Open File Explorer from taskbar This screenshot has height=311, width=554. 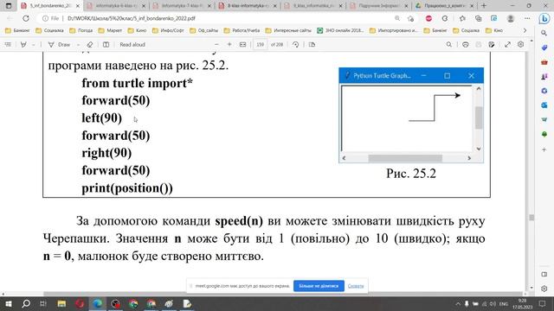(61, 303)
